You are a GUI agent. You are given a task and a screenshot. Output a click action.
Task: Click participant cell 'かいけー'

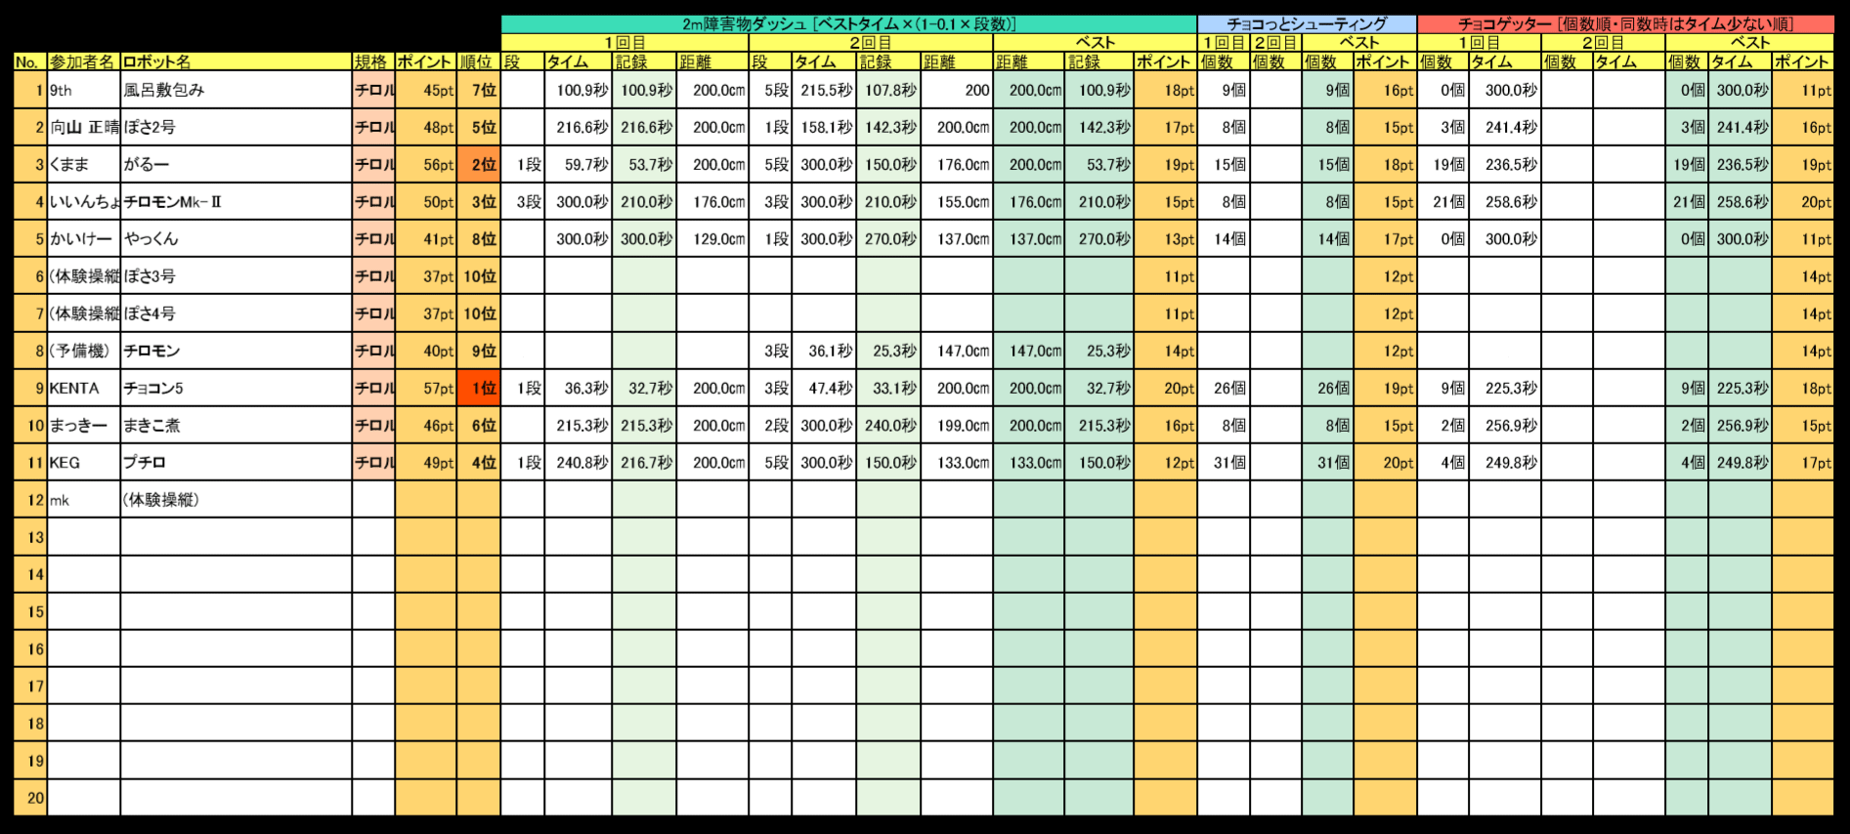pyautogui.click(x=84, y=238)
